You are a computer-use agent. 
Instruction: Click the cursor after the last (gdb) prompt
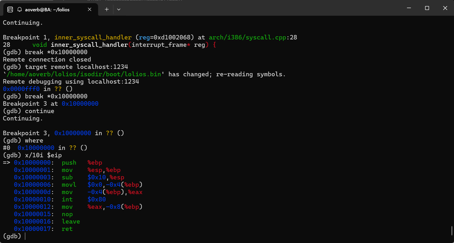pos(25,236)
